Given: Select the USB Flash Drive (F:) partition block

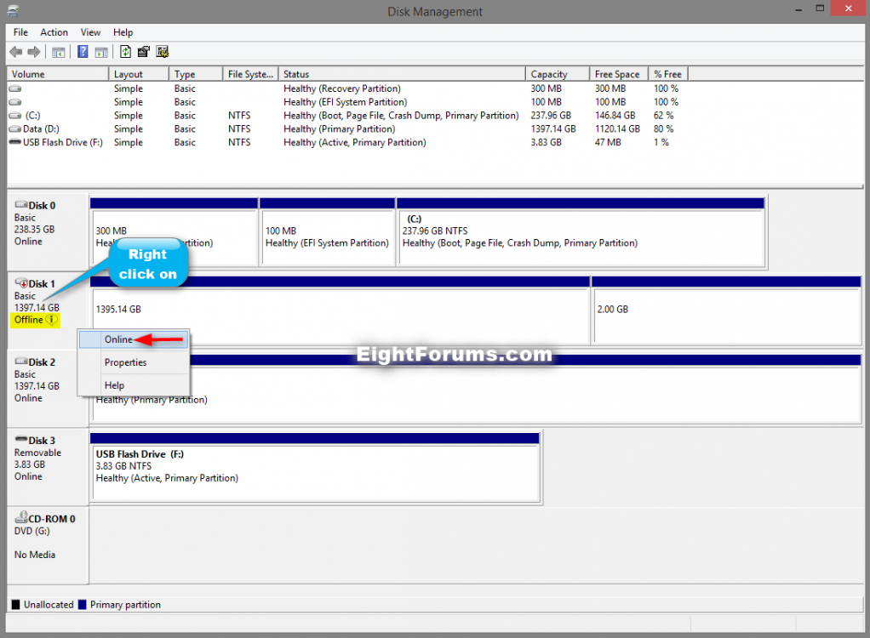Looking at the screenshot, I should point(315,466).
